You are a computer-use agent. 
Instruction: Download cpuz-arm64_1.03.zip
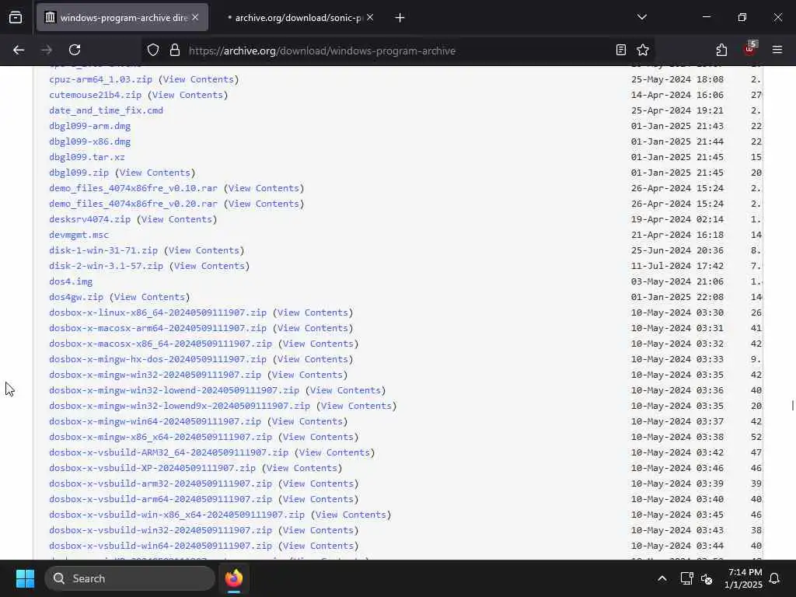(100, 79)
